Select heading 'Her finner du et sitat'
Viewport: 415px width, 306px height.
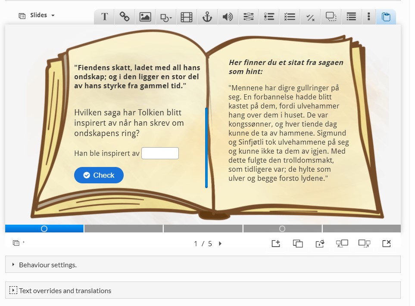286,67
